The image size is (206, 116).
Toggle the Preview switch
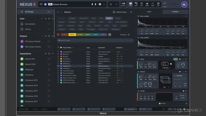pyautogui.click(x=129, y=35)
